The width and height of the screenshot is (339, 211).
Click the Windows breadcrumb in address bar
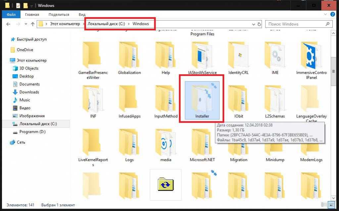(140, 24)
